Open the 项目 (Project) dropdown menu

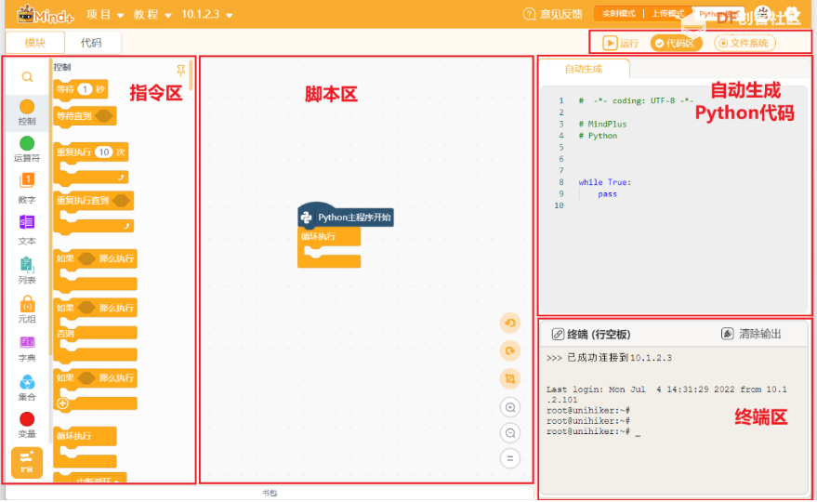[x=105, y=15]
